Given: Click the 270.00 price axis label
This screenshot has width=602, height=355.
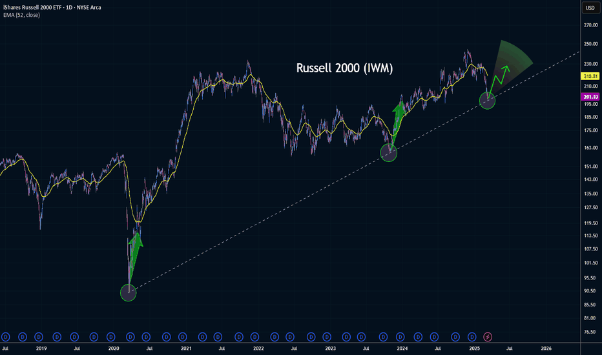Looking at the screenshot, I should (590, 25).
